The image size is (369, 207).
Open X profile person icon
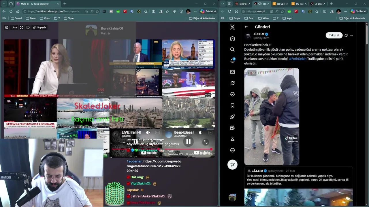click(232, 139)
